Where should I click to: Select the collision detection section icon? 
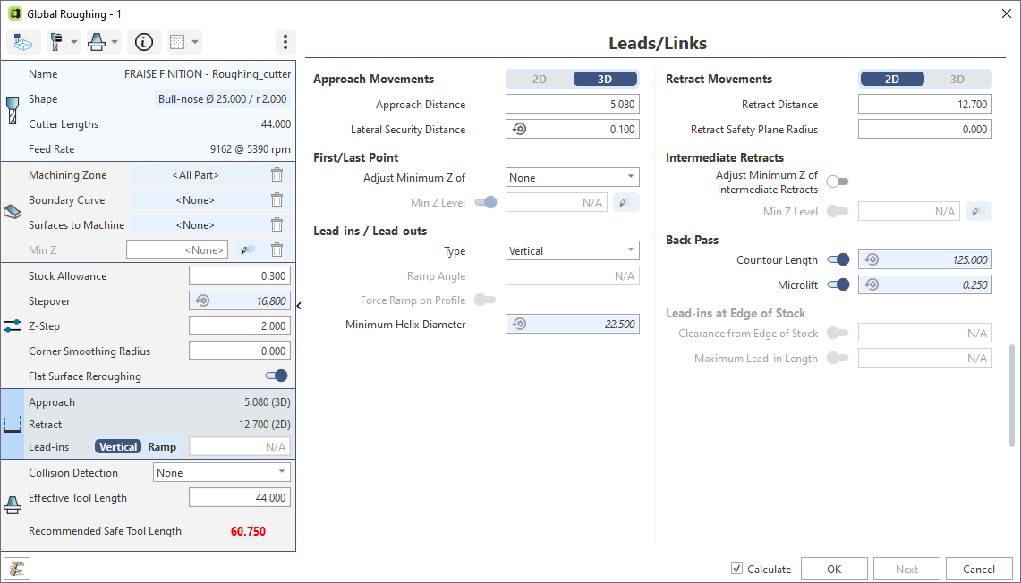coord(12,503)
